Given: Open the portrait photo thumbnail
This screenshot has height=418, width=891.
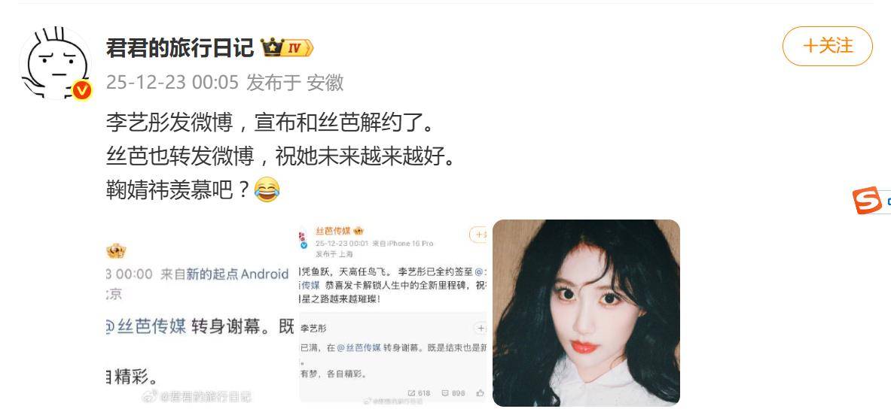Looking at the screenshot, I should click(586, 313).
